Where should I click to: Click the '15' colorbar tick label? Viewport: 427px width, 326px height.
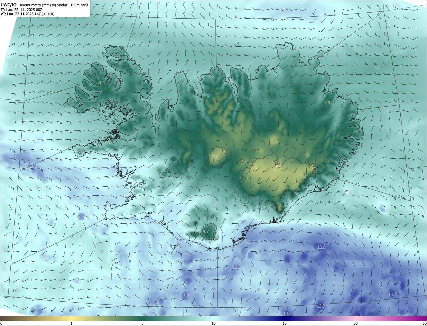coord(285,323)
